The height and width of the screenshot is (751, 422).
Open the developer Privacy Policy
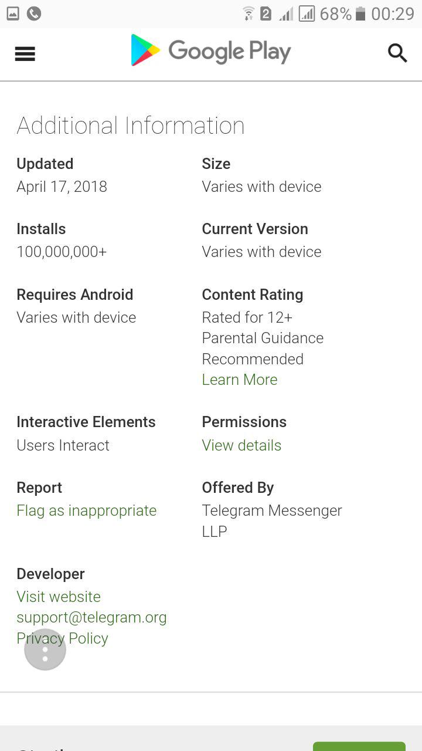point(62,638)
